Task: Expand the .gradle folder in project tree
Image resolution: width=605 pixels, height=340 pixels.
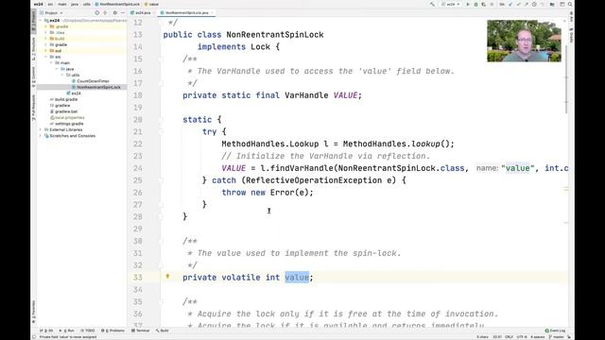Action: coord(46,26)
